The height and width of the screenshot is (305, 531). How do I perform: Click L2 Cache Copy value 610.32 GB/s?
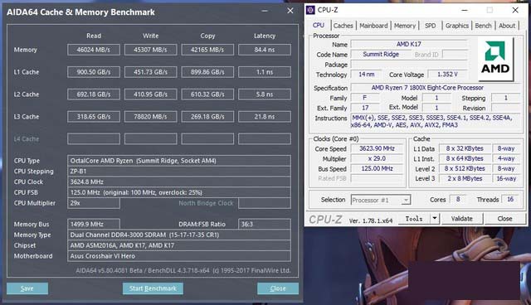click(x=207, y=94)
